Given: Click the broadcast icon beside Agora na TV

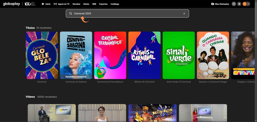Looking at the screenshot, I should [55, 4].
